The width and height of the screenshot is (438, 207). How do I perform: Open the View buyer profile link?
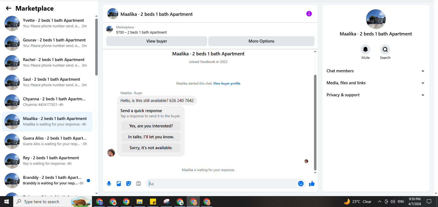click(x=227, y=83)
